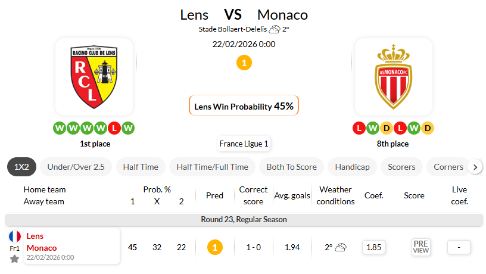The image size is (486, 274).
Task: Switch to the Under/Over 2.5 tab
Action: coord(76,167)
